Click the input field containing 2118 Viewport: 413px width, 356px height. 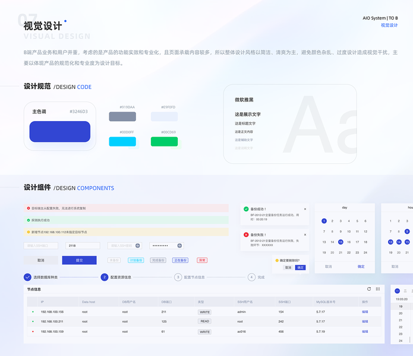(x=83, y=246)
